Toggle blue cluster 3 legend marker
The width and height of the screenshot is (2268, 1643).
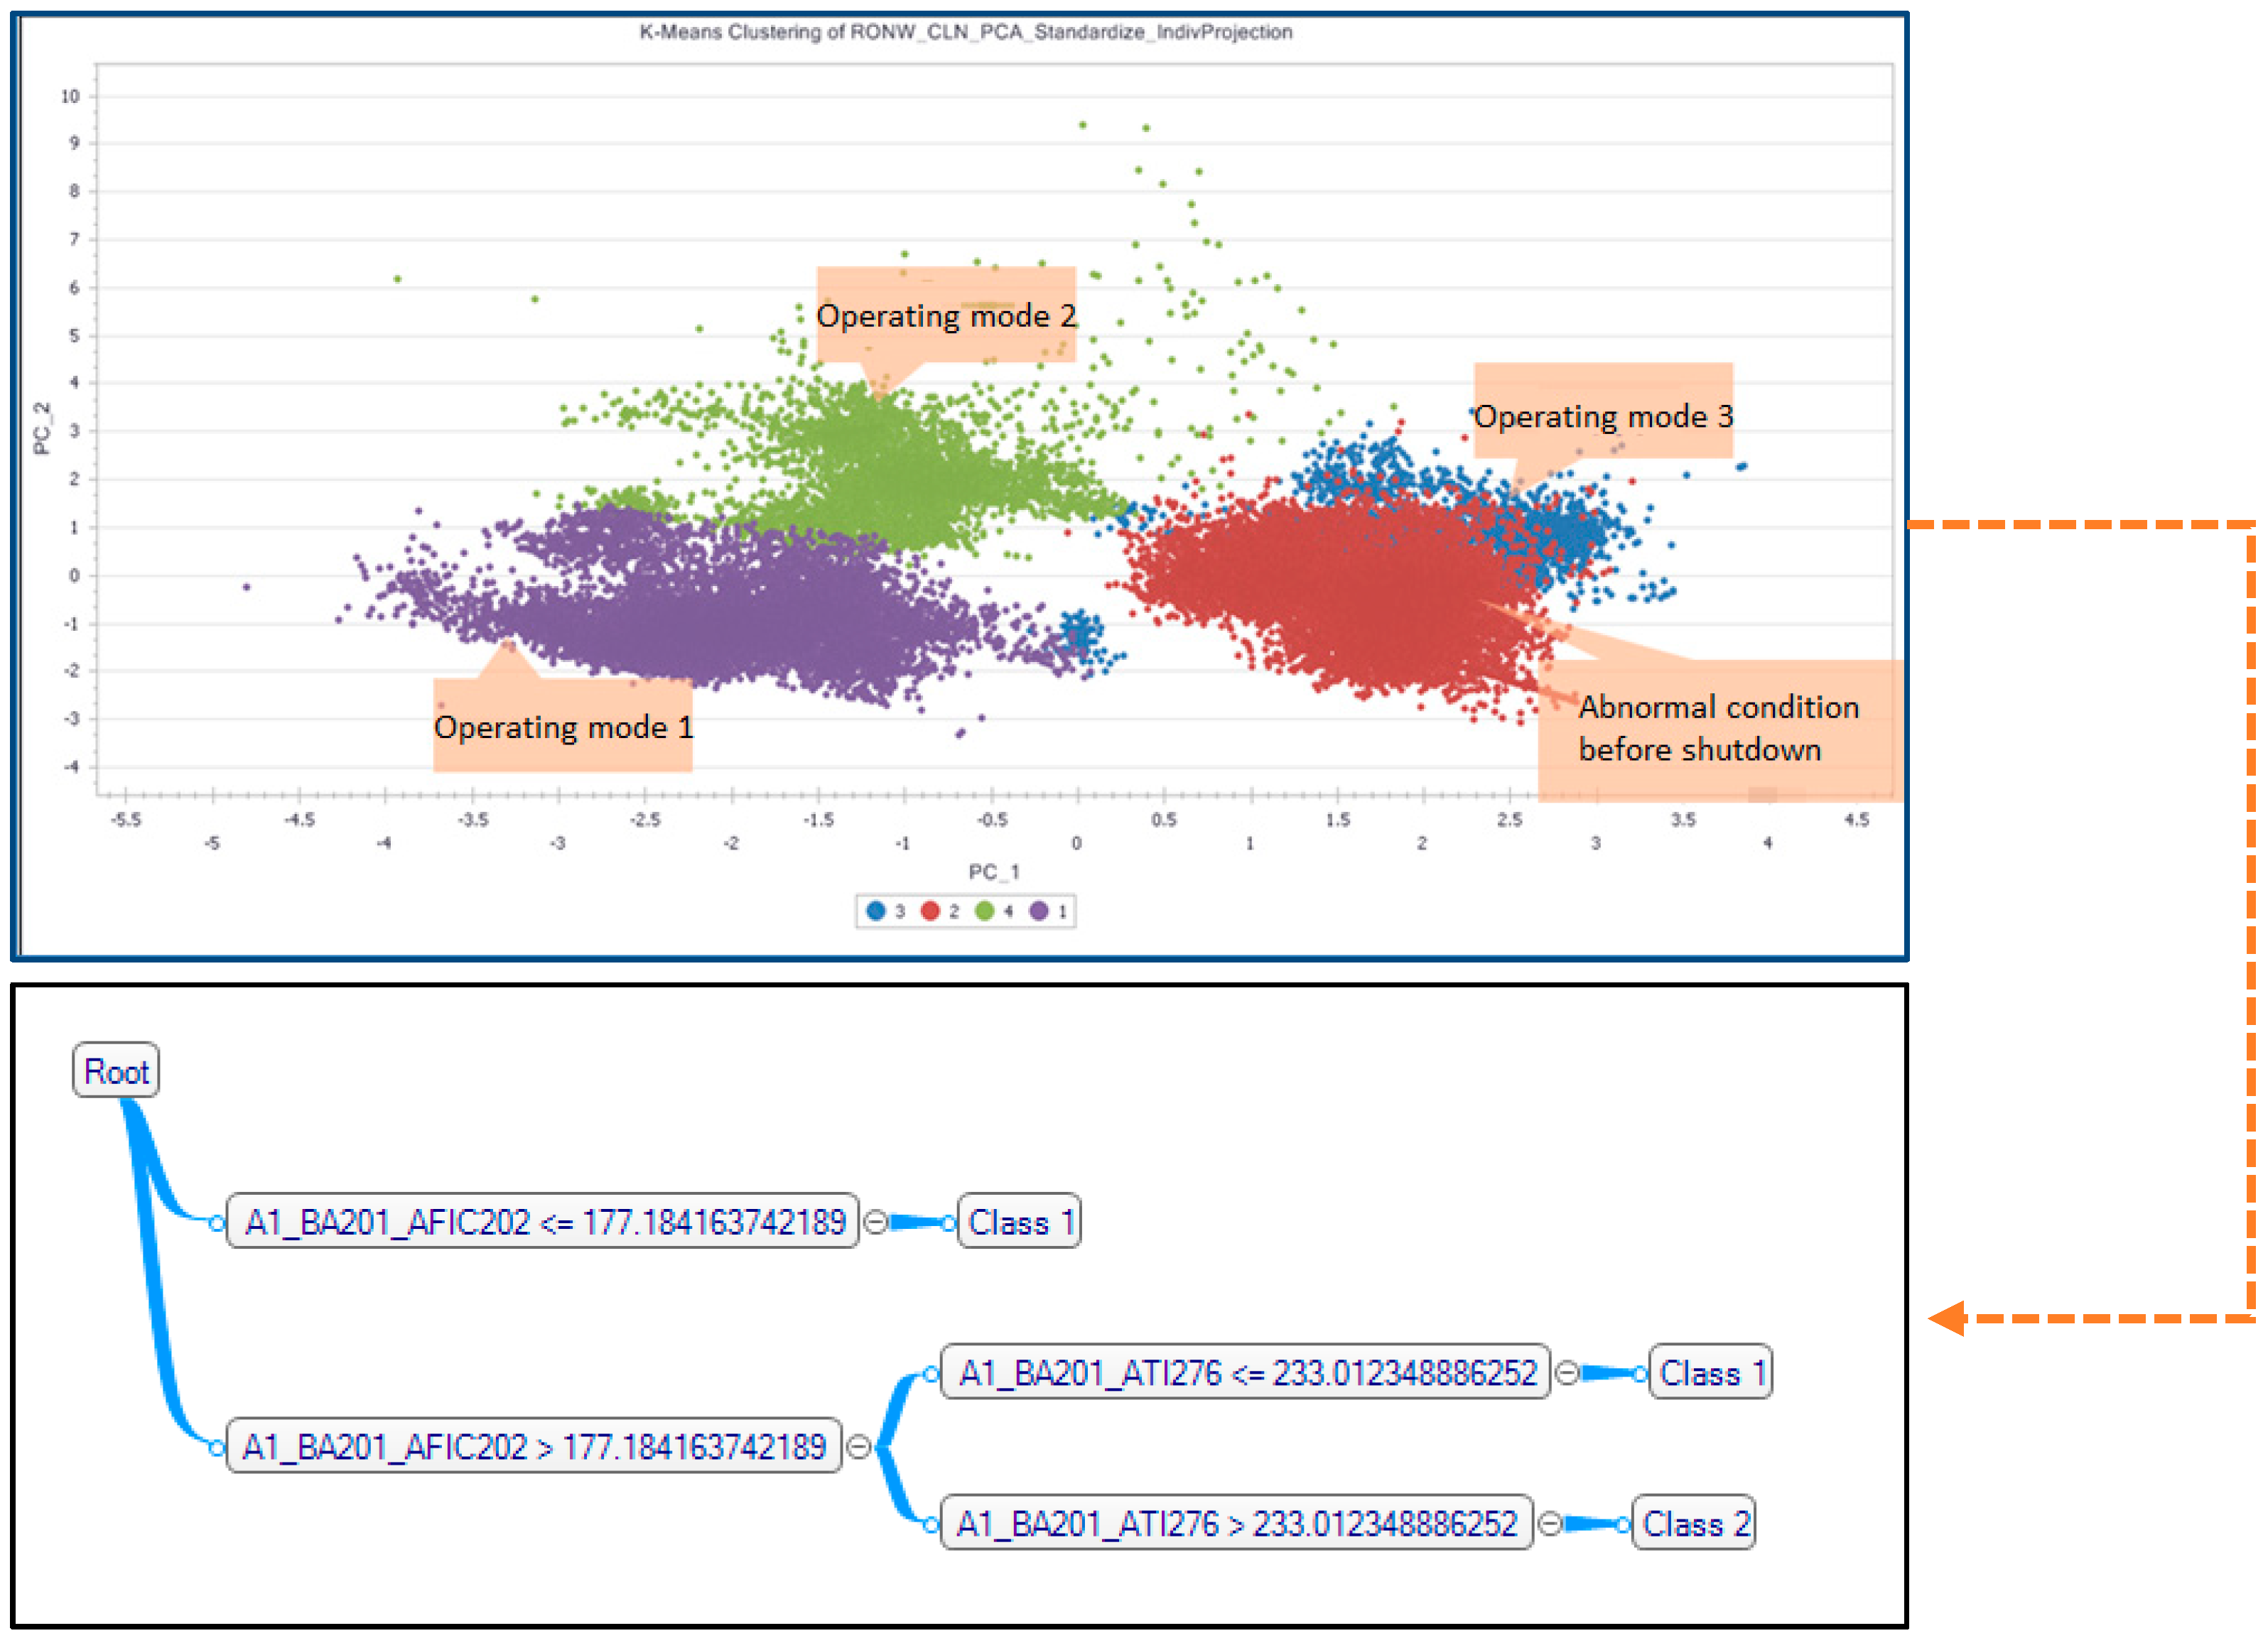click(876, 911)
